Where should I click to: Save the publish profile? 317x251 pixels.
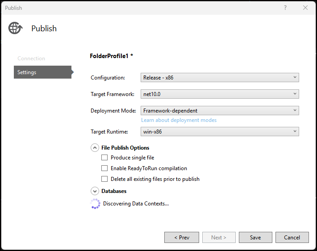[255, 238]
